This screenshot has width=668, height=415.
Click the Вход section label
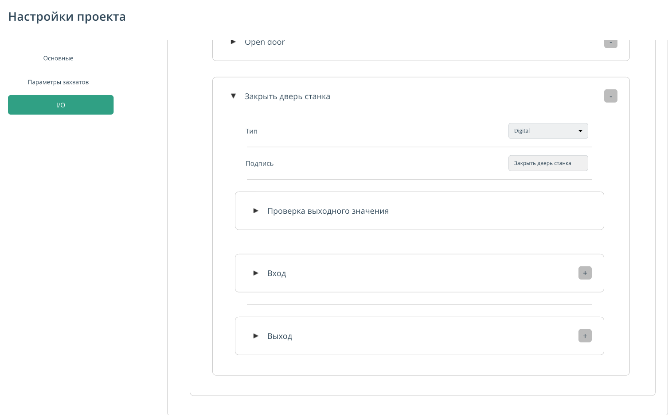click(277, 273)
